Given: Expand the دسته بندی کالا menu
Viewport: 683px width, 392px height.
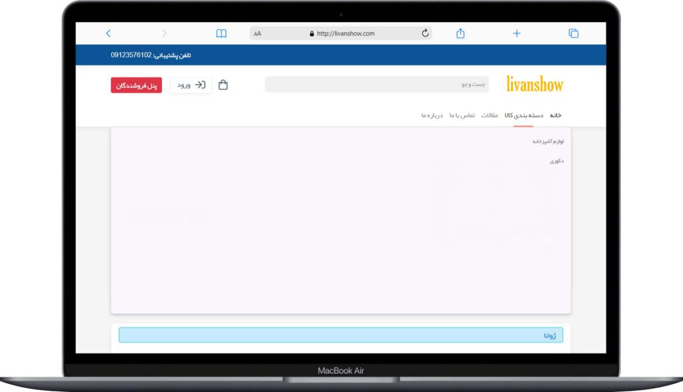Looking at the screenshot, I should 524,115.
